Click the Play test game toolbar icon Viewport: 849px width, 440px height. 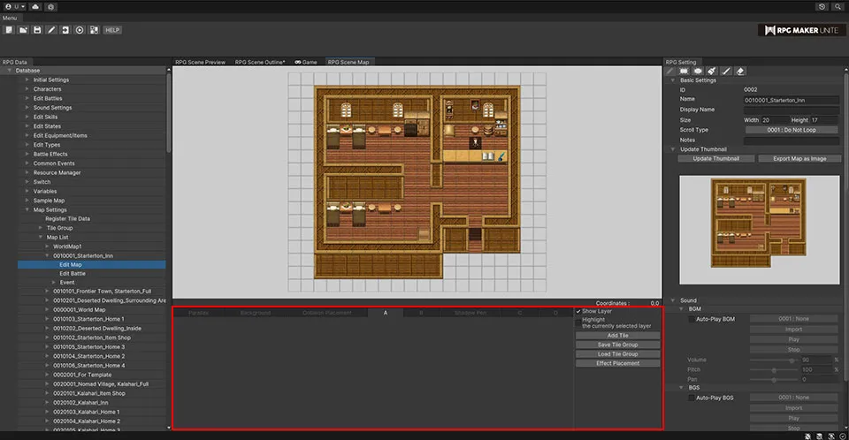(x=80, y=30)
